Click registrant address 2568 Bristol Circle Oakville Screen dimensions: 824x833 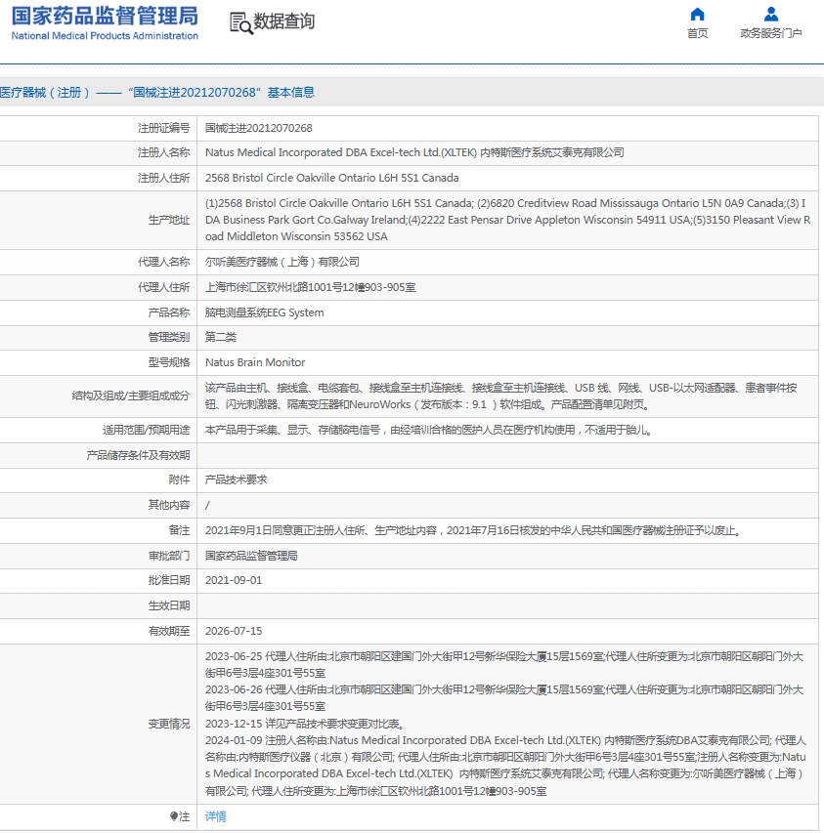coord(331,178)
